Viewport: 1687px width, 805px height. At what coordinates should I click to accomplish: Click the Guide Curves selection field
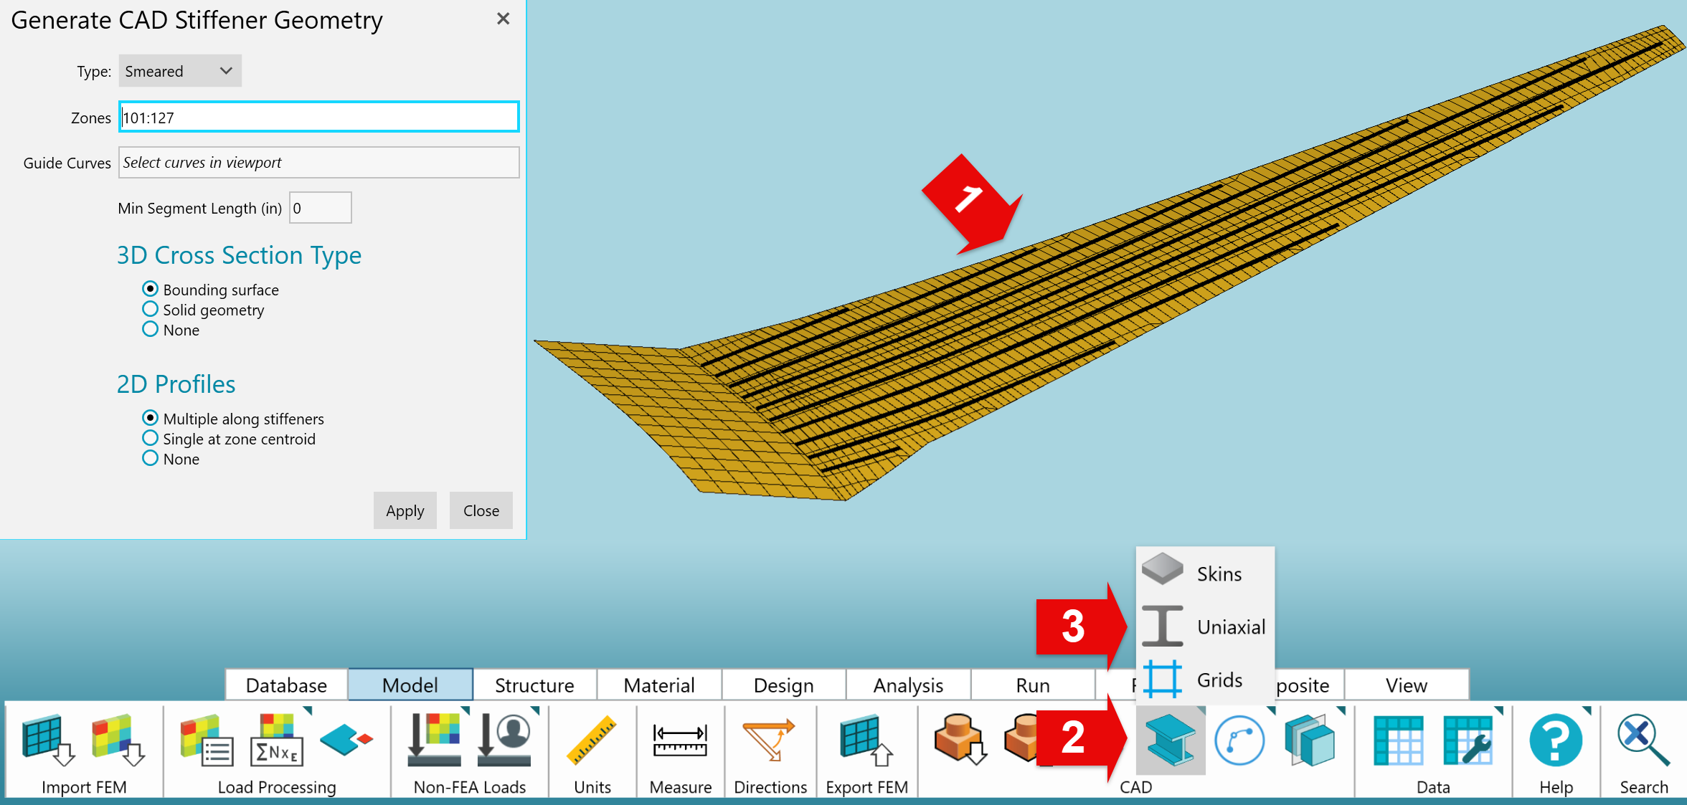(x=318, y=163)
